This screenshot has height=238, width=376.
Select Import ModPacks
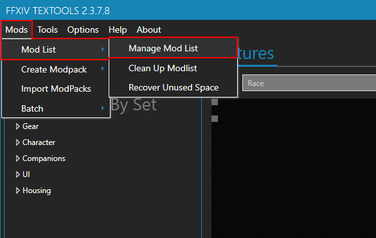(55, 89)
